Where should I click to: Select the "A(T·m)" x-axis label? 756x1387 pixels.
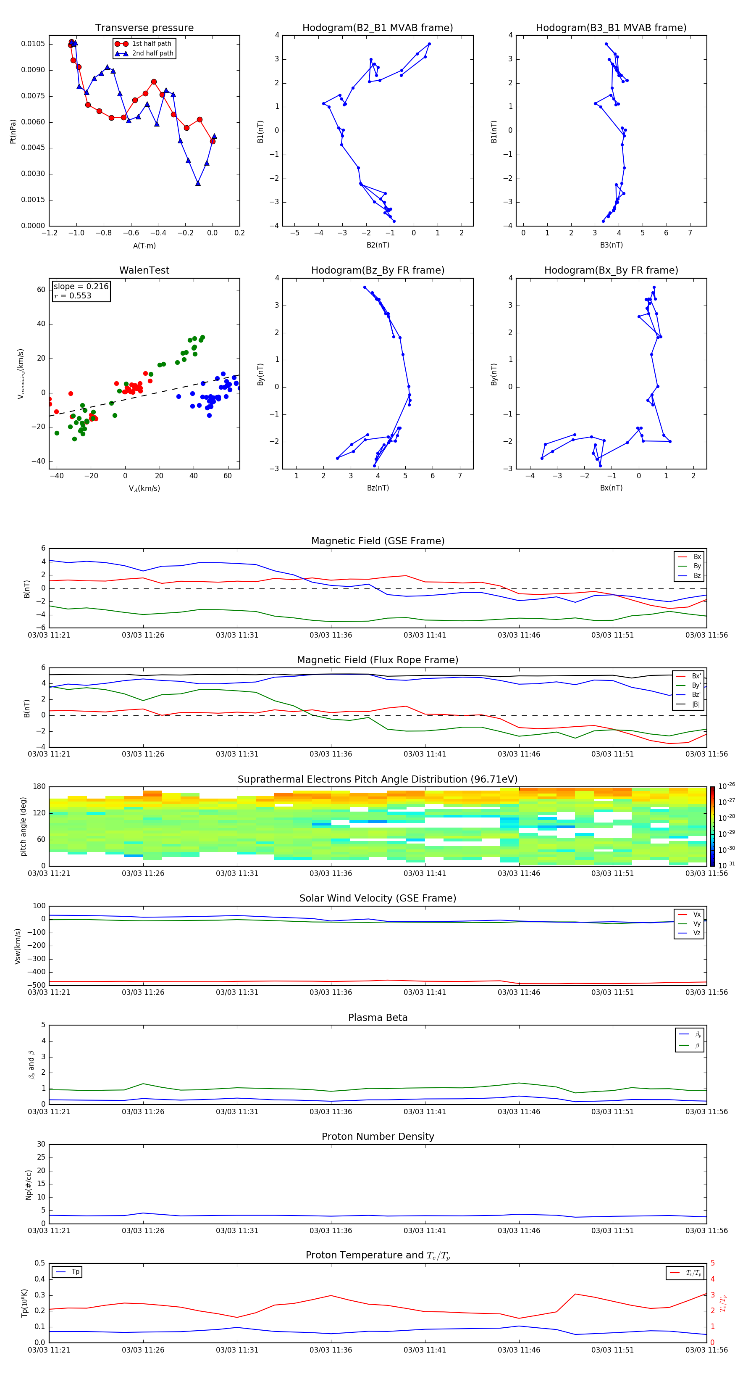(144, 245)
